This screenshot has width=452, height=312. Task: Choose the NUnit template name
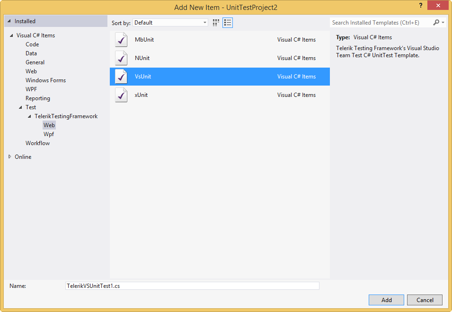point(142,58)
